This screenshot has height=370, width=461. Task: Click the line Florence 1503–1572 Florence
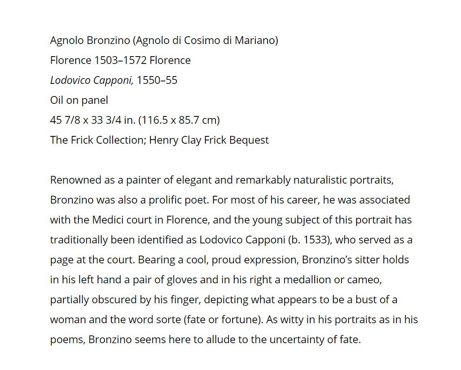tap(120, 60)
